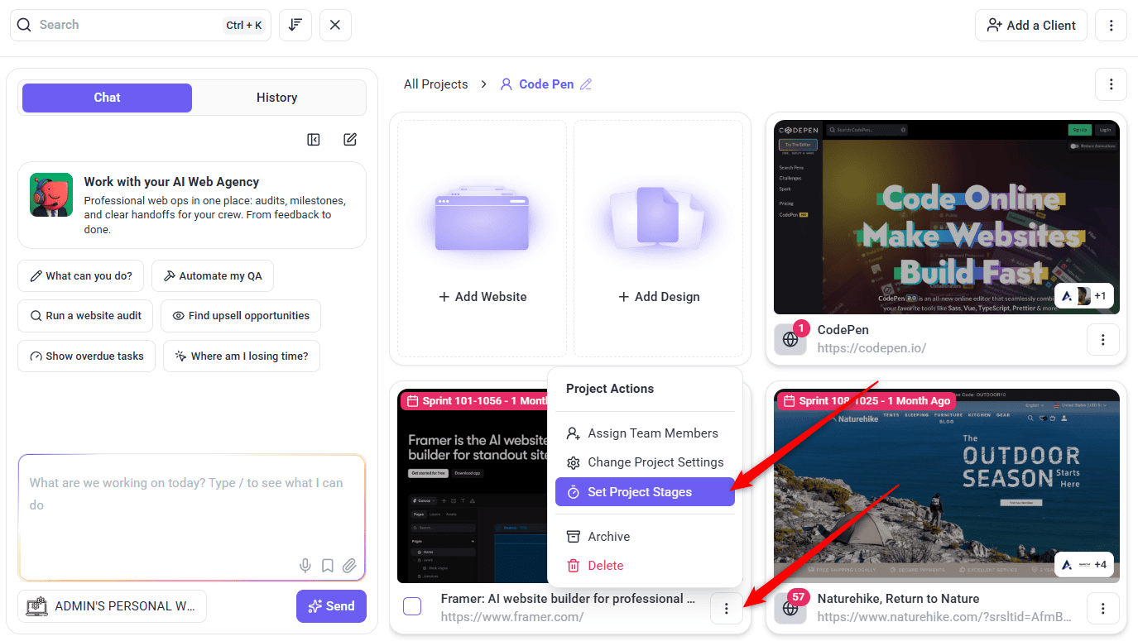This screenshot has width=1138, height=641.
Task: Click the "Naturehike, Return to Nature" title
Action: (898, 599)
